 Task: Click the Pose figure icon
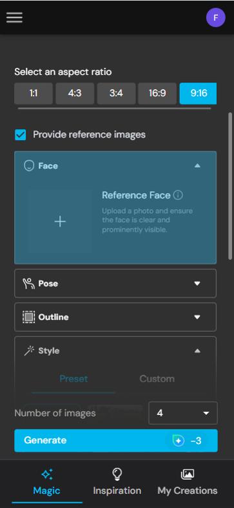tap(28, 283)
